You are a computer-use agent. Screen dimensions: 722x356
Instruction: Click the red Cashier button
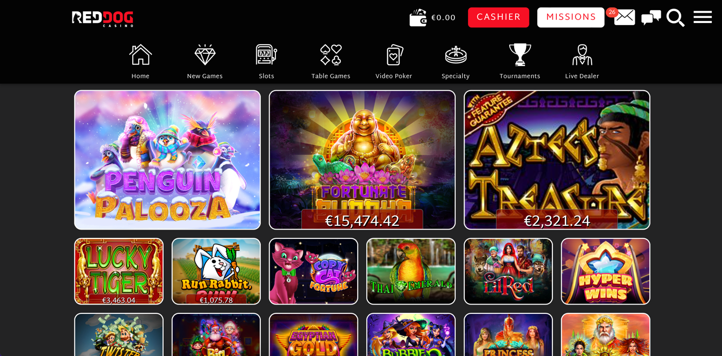498,17
